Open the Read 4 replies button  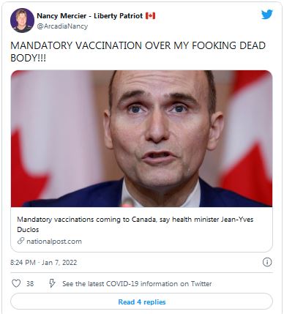(141, 302)
